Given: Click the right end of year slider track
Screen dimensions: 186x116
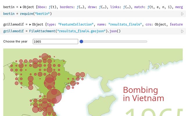Looking at the screenshot, I should pyautogui.click(x=146, y=41).
